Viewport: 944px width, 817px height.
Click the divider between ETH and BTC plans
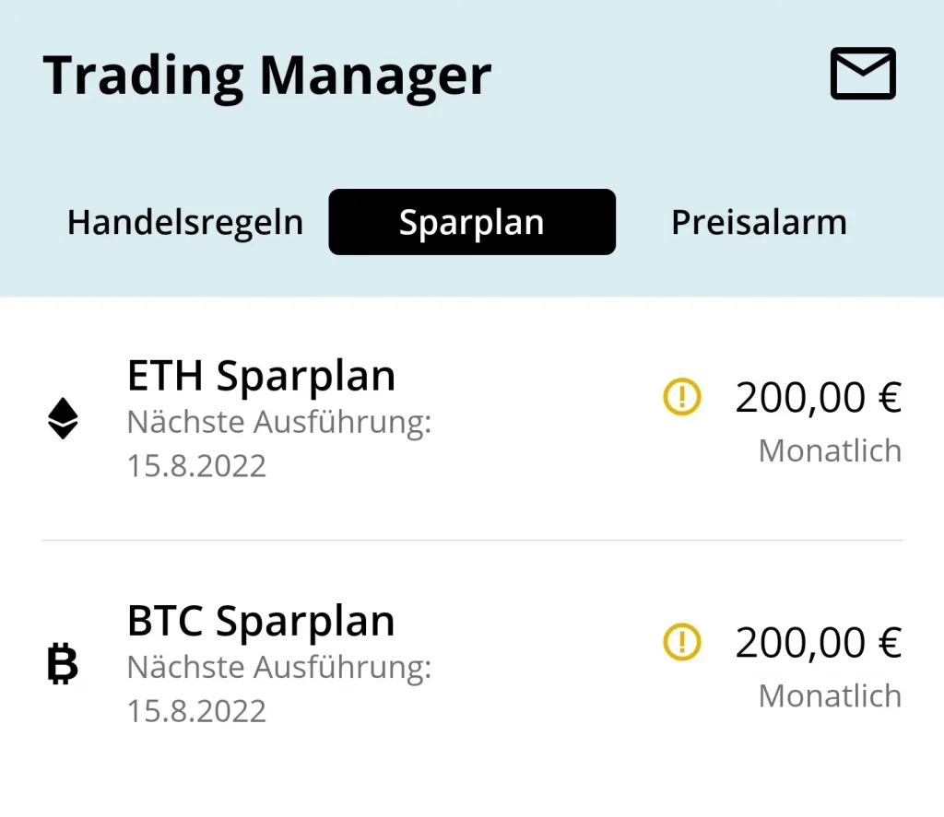(x=472, y=540)
